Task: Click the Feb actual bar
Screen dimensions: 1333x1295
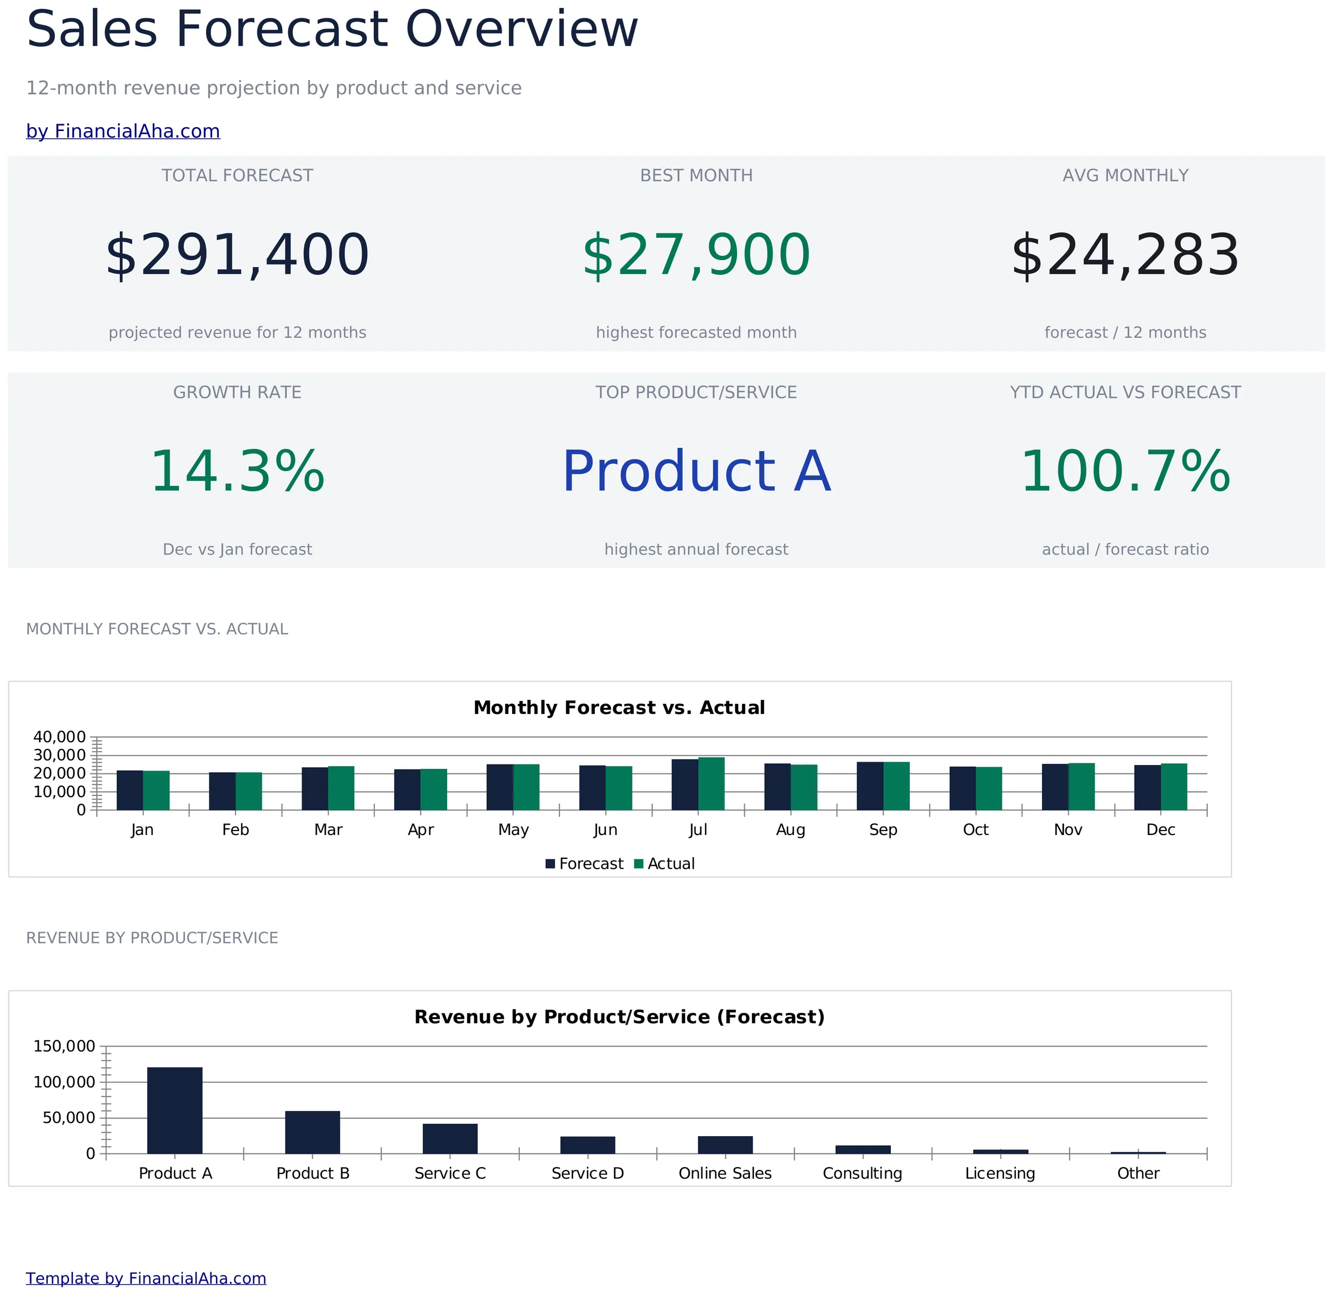Action: [x=249, y=791]
